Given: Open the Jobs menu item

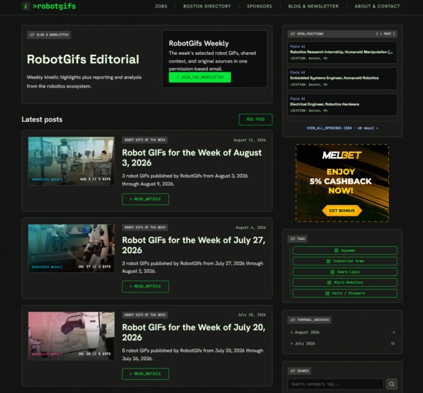Looking at the screenshot, I should [161, 6].
